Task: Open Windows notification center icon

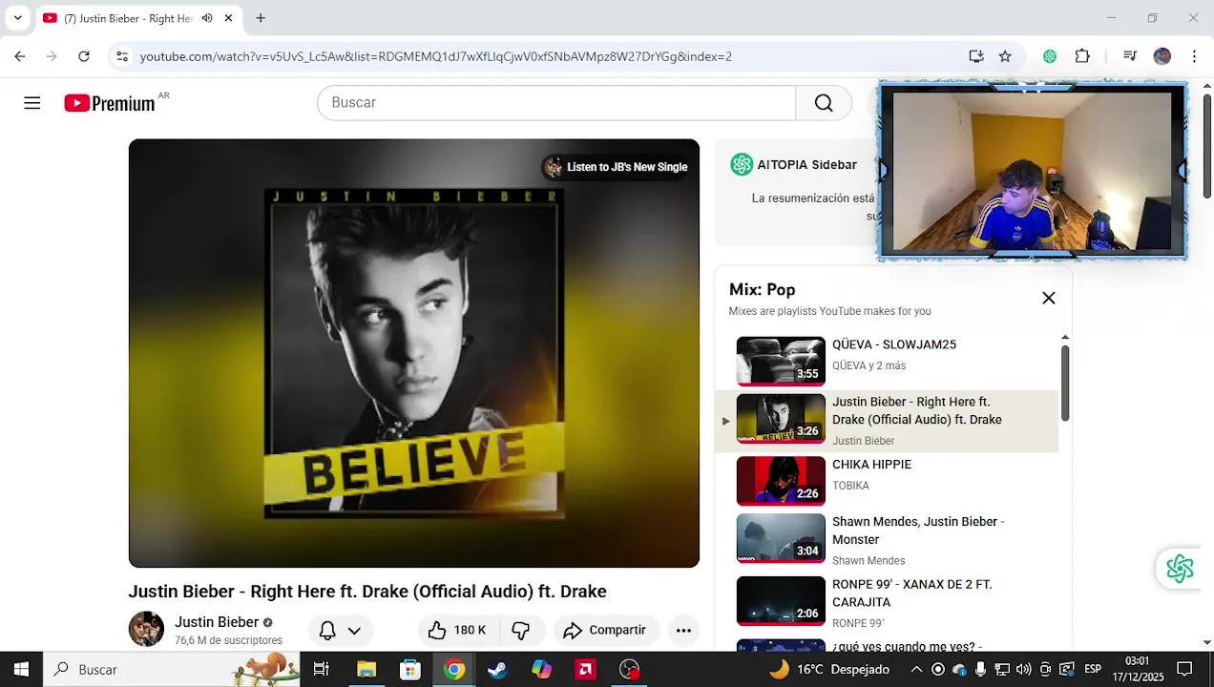Action: point(1184,669)
